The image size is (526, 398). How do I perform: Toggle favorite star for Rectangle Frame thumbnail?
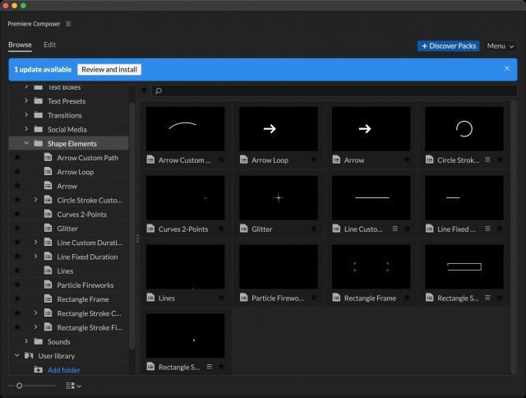coord(406,298)
